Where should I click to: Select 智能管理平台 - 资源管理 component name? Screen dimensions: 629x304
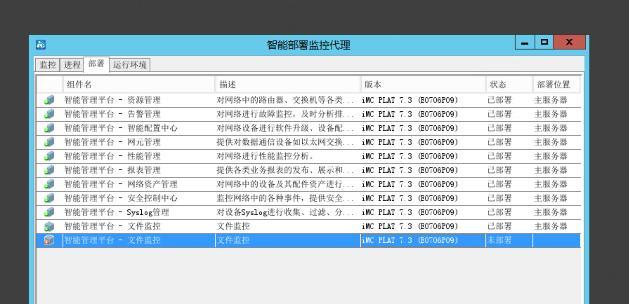(112, 100)
